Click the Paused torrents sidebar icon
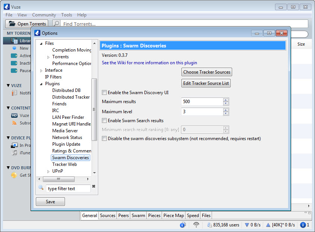 (x=14, y=71)
